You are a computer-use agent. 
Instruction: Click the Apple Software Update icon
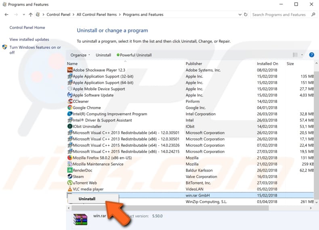click(70, 95)
